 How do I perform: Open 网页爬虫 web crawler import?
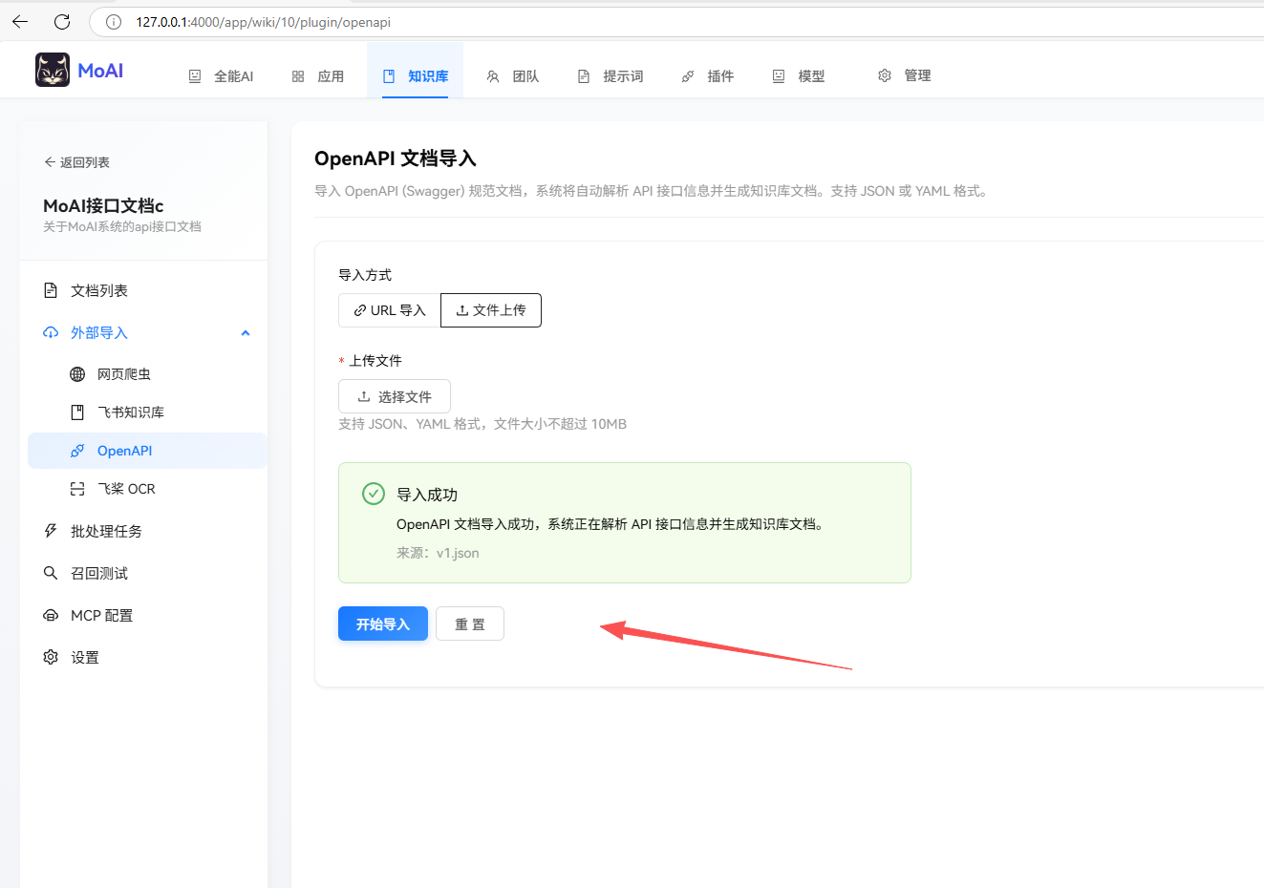point(123,374)
